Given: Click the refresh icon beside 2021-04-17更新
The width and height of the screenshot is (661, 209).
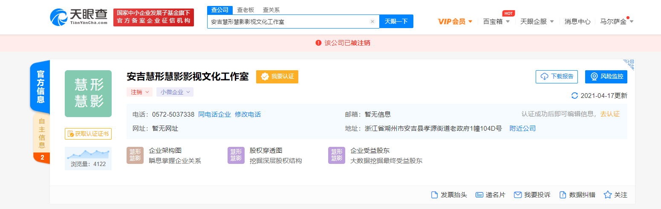Looking at the screenshot, I should 574,96.
